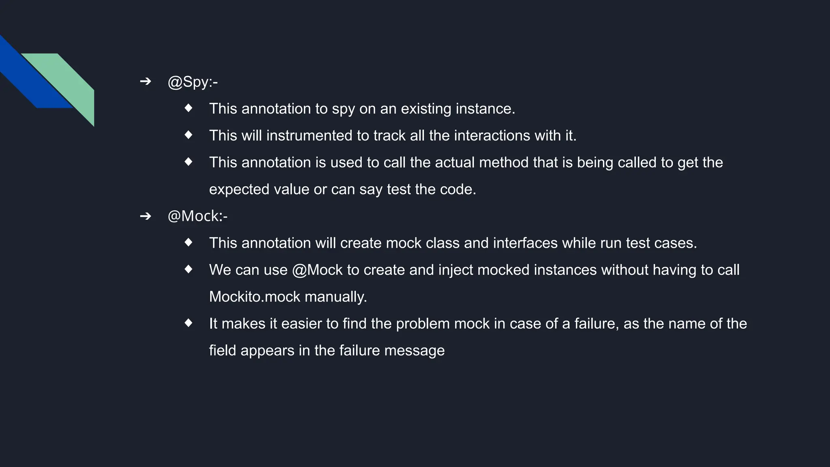Click diamond bullet before 'call the actual method'
830x467 pixels.
tap(188, 162)
